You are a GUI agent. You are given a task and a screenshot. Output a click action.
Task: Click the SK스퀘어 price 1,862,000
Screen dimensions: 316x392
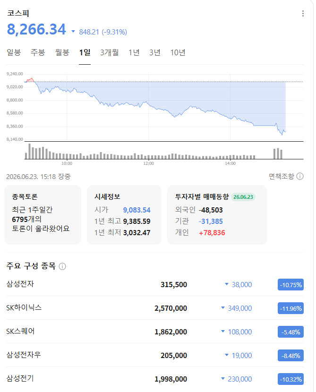click(171, 332)
